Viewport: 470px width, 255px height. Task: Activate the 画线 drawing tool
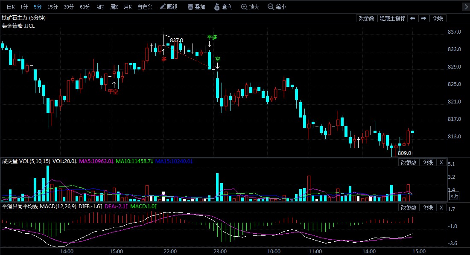tap(169, 7)
